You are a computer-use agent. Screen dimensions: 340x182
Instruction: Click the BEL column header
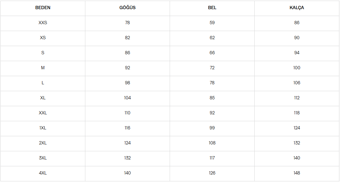pyautogui.click(x=212, y=8)
